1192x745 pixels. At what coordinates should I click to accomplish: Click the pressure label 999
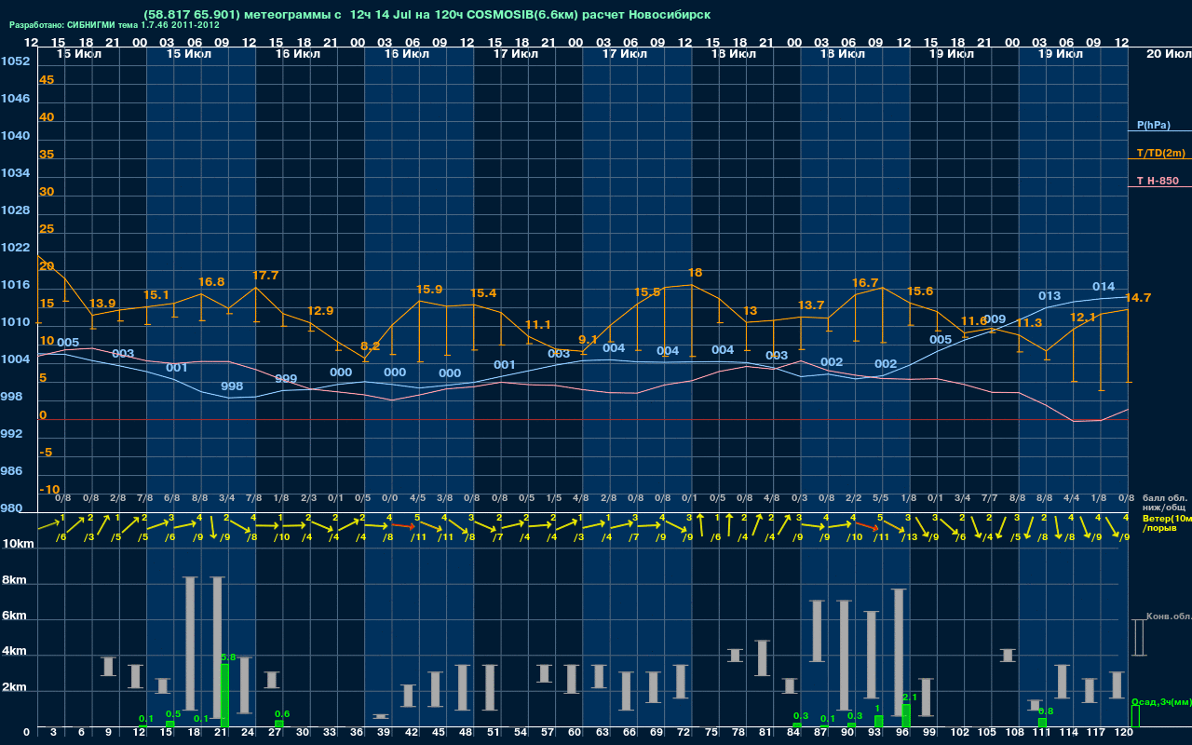pyautogui.click(x=286, y=379)
